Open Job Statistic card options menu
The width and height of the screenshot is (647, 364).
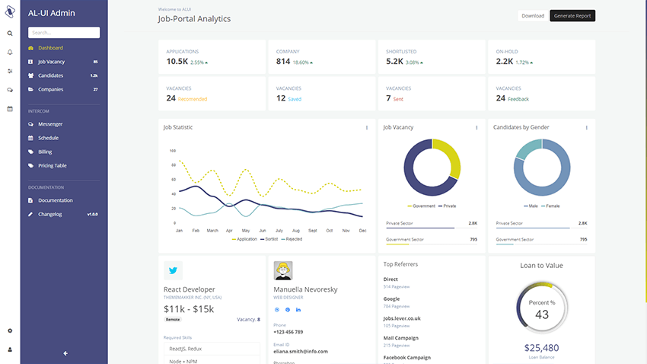coord(367,128)
